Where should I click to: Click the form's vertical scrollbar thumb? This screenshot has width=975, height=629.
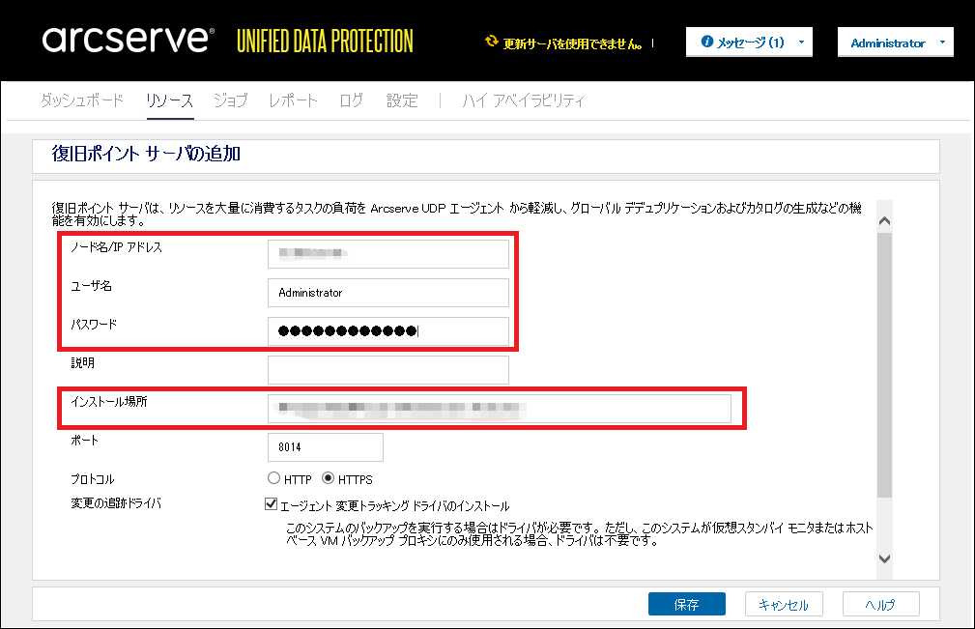[884, 365]
